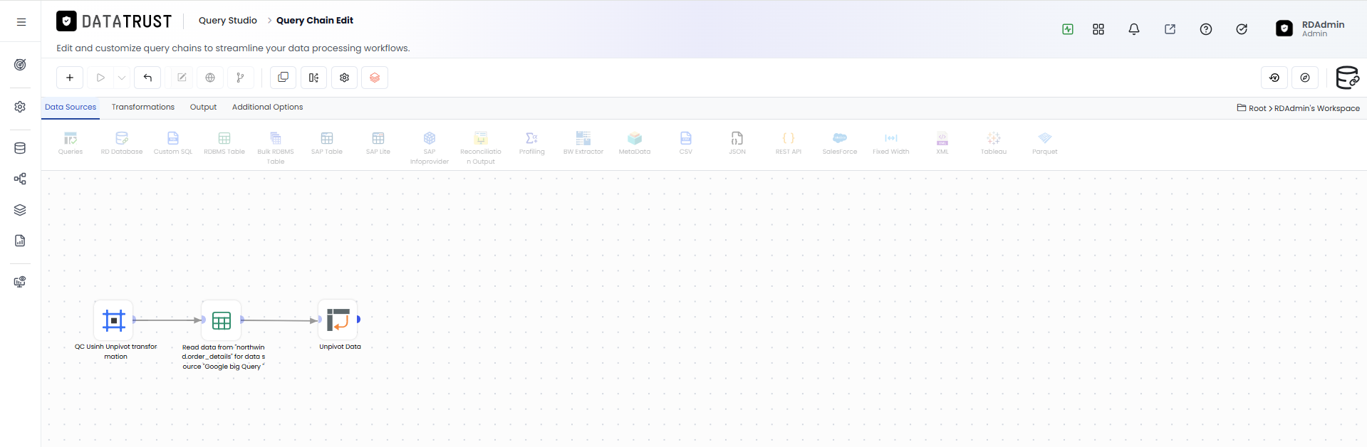
Task: Open the target goals sidebar icon
Action: click(x=20, y=65)
